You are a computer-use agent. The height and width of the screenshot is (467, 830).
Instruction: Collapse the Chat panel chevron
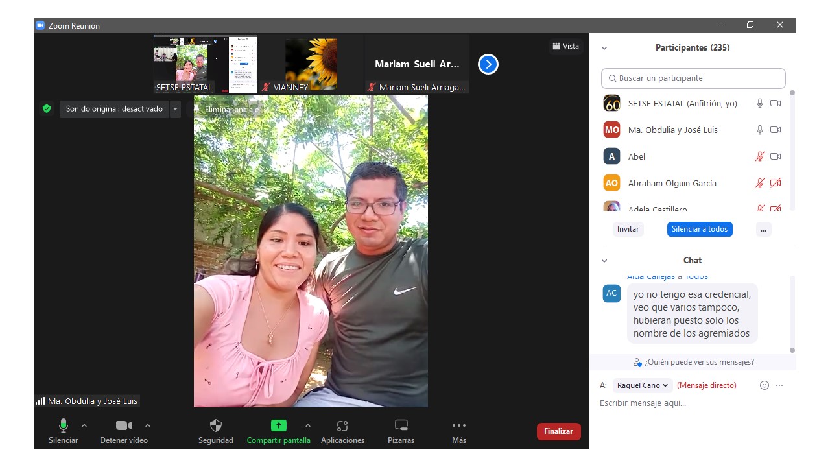[604, 261]
